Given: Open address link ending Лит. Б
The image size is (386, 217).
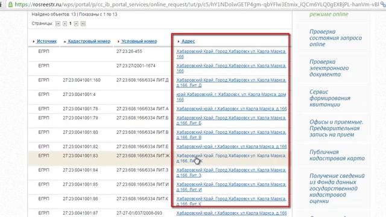Looking at the screenshot, I should click(x=231, y=121).
